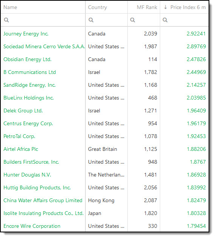The image size is (215, 238).
Task: Open Airtel Africa Plc link
Action: [x=21, y=149]
